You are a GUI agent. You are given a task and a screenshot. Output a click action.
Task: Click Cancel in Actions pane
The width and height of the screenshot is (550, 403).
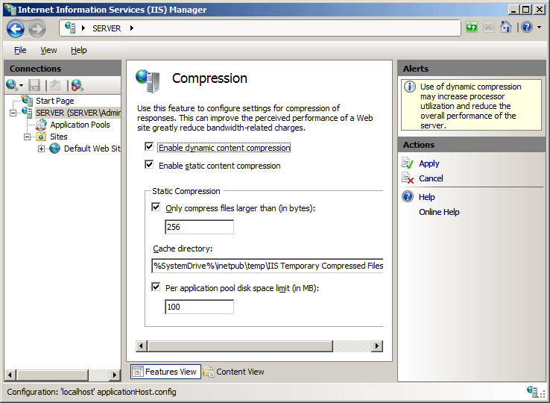point(431,178)
